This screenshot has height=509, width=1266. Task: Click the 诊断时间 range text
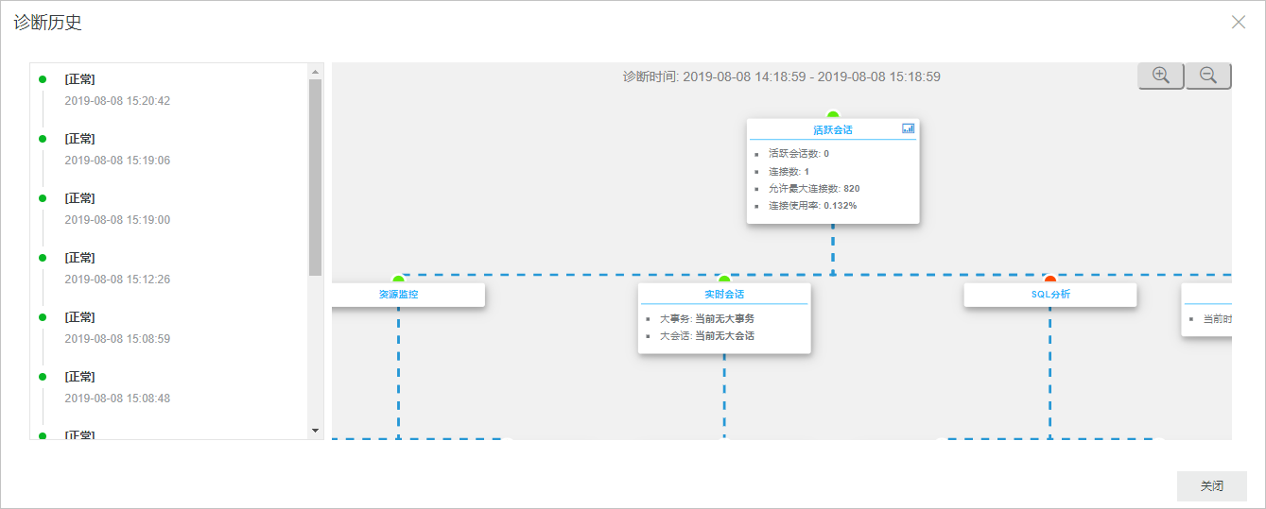(x=781, y=76)
